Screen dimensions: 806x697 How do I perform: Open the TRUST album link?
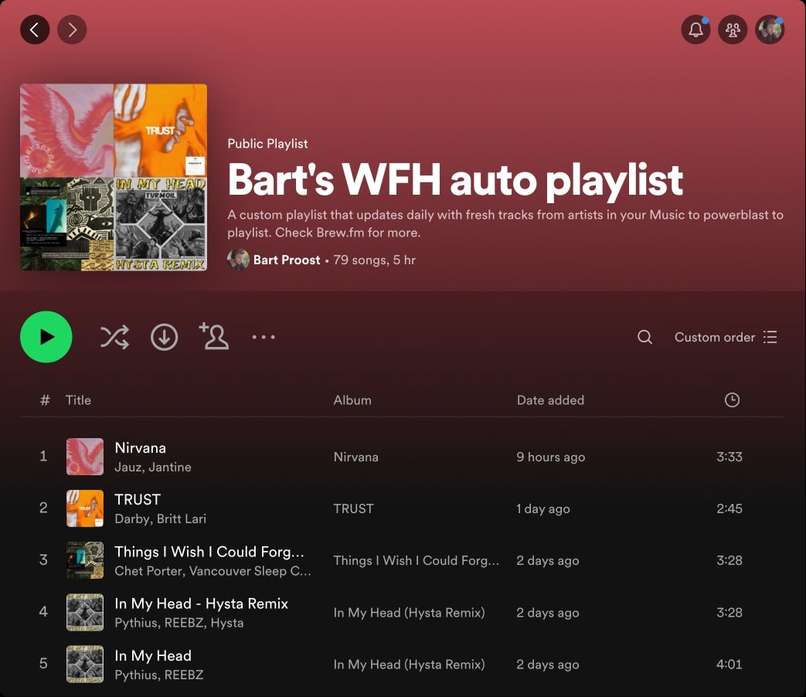353,509
